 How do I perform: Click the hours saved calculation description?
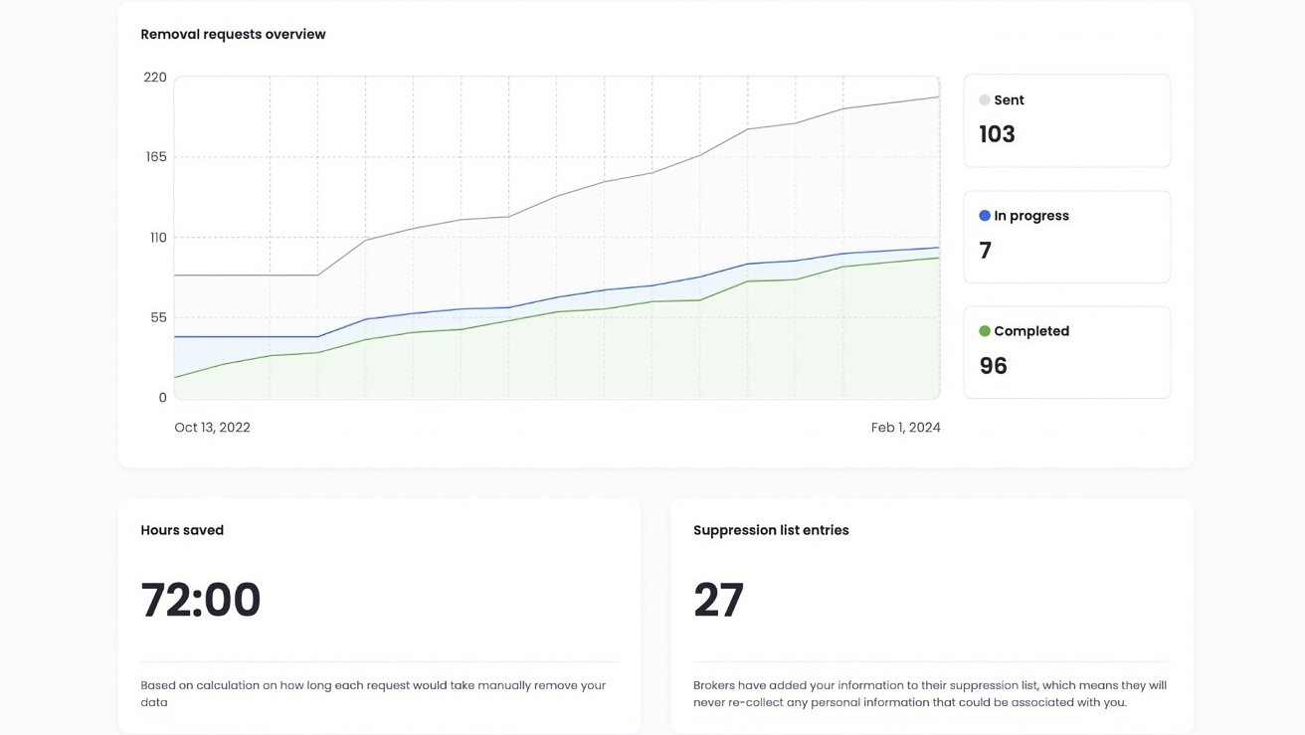pyautogui.click(x=373, y=693)
